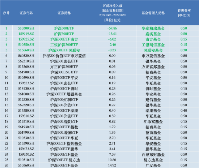Click the 证券代码 column header

point(26,13)
